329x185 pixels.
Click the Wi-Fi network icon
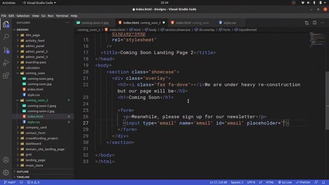(x=303, y=3)
